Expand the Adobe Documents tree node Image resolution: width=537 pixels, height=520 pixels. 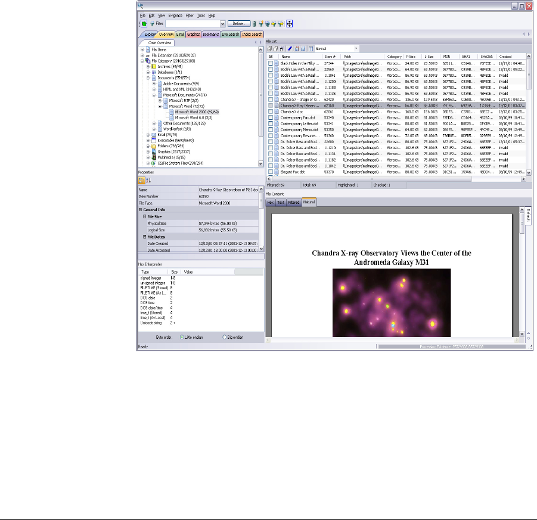[x=154, y=83]
